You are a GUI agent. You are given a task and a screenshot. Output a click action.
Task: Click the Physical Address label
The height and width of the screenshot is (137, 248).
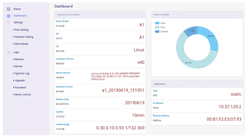click(161, 116)
